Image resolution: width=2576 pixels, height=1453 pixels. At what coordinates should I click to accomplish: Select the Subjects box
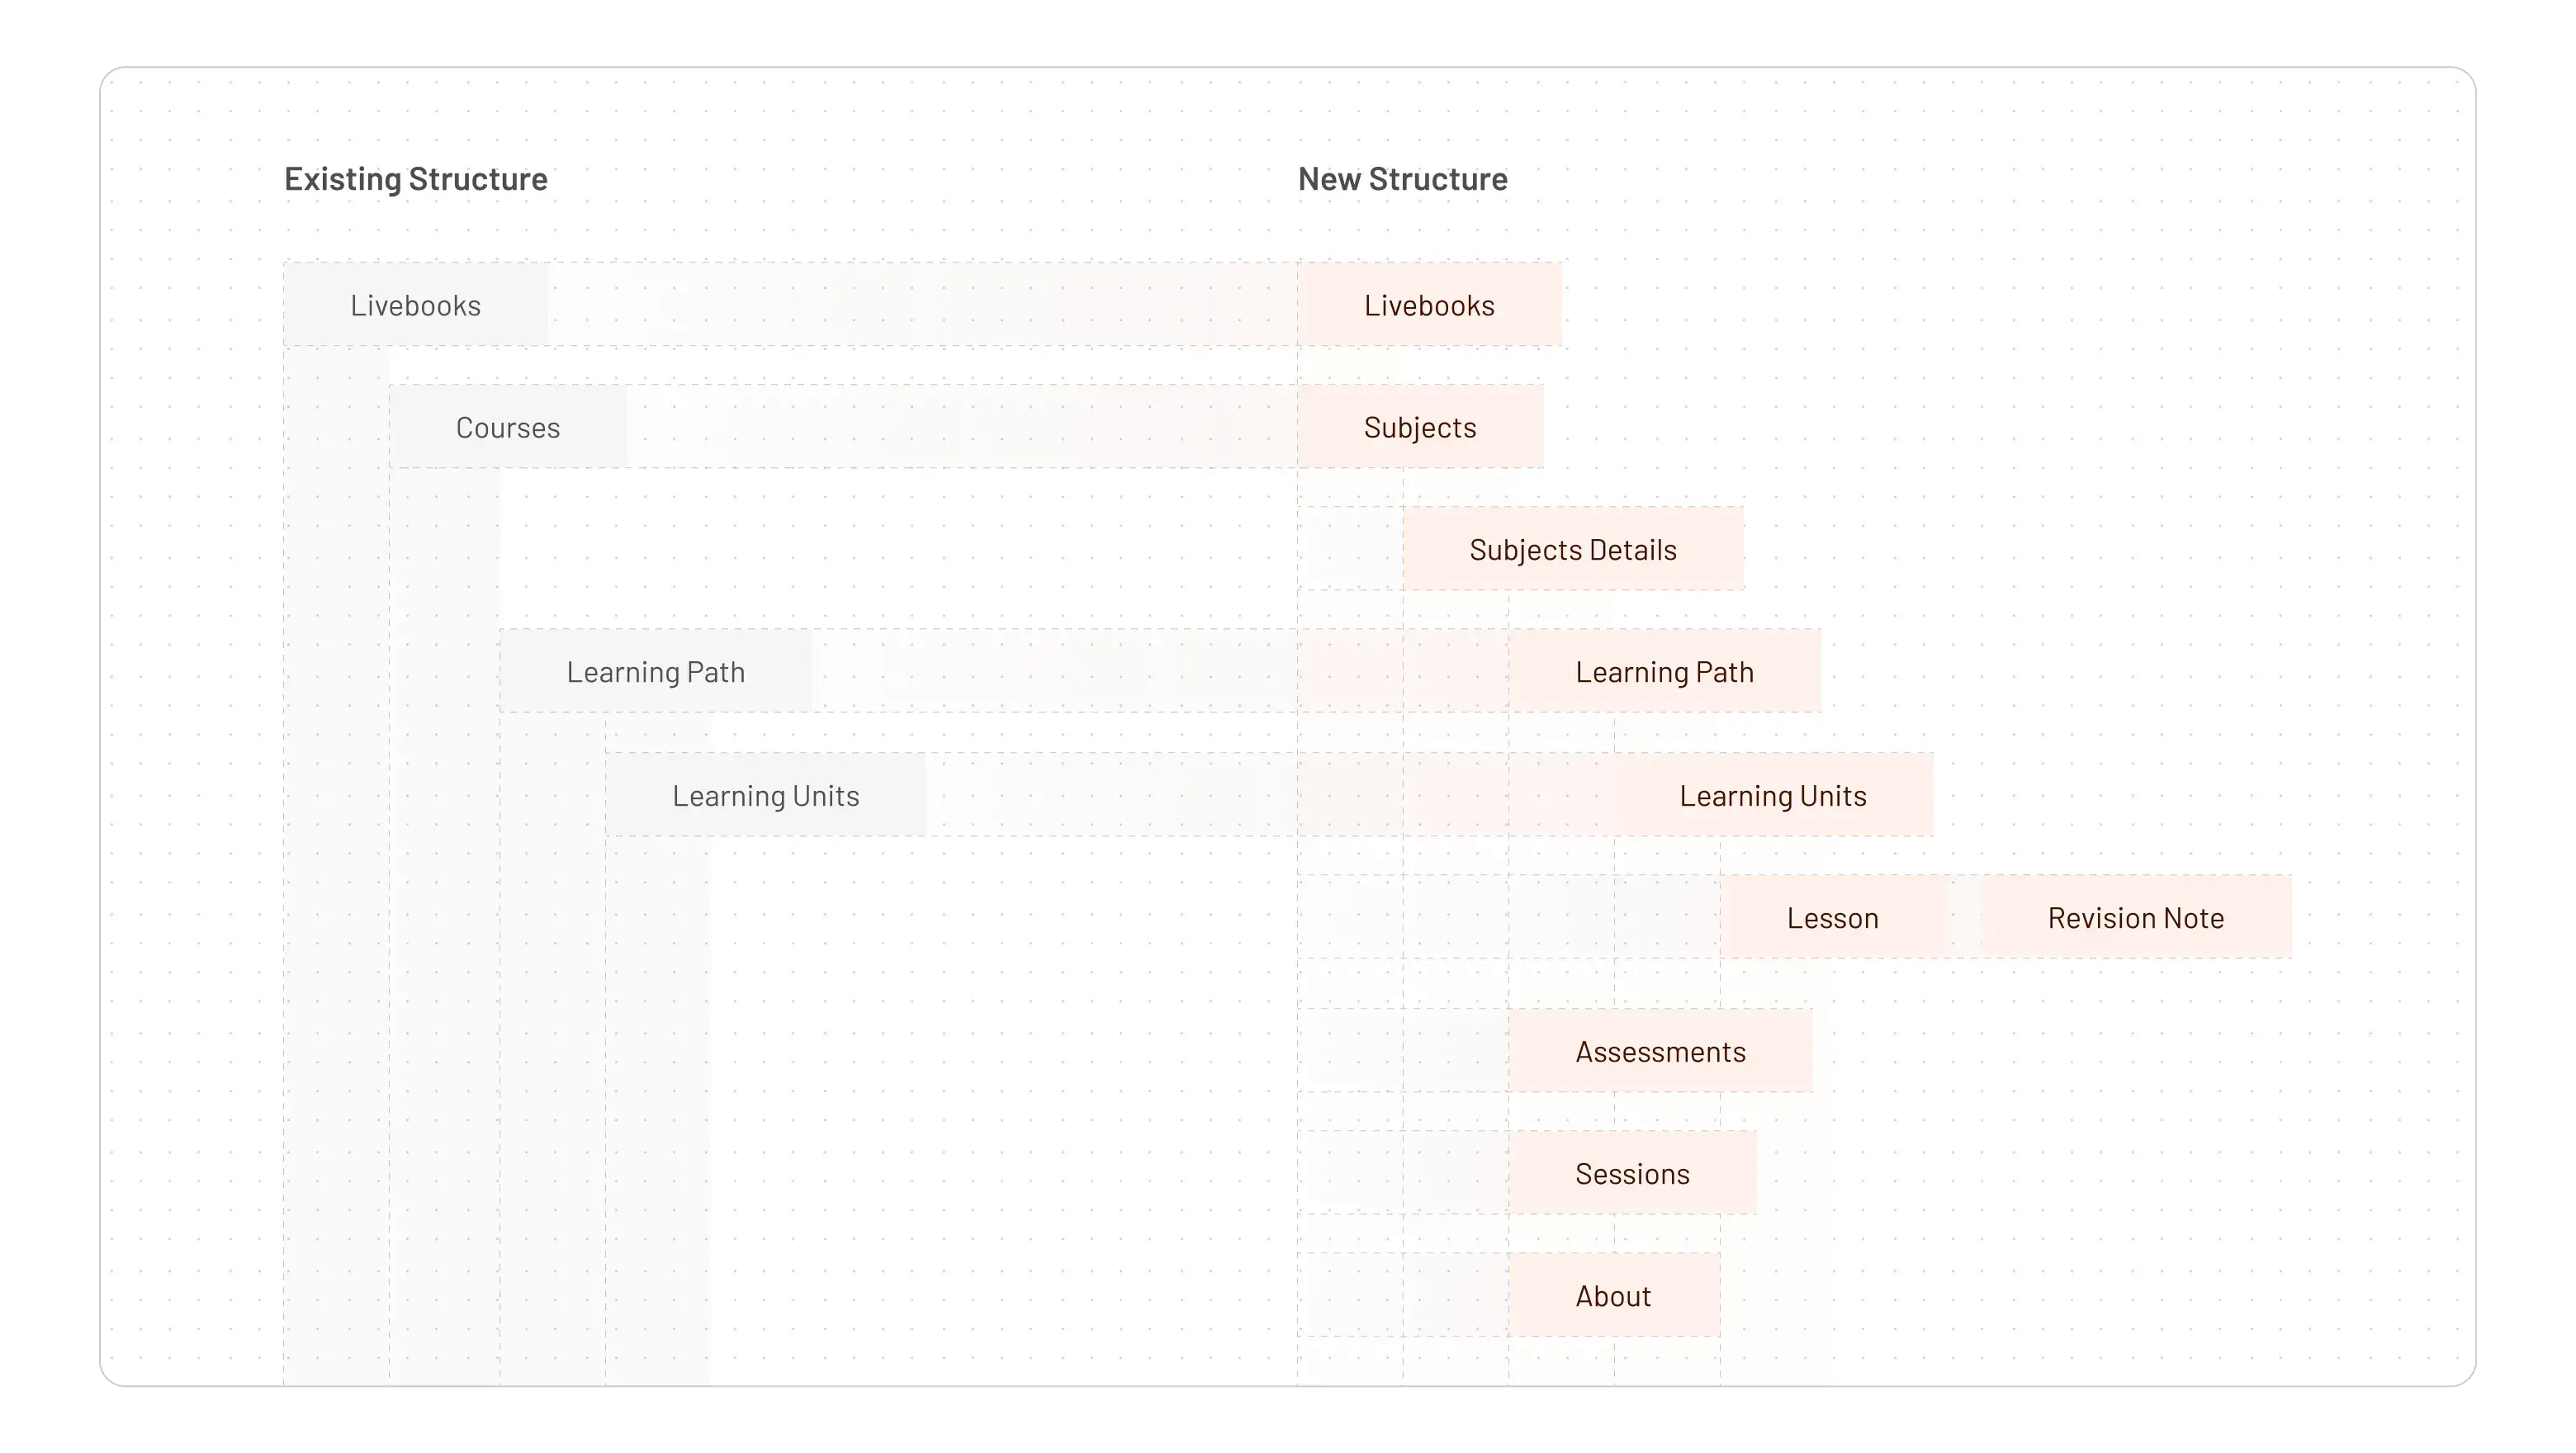[x=1420, y=427]
